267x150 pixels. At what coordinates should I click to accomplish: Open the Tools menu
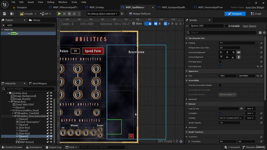[x=74, y=2]
